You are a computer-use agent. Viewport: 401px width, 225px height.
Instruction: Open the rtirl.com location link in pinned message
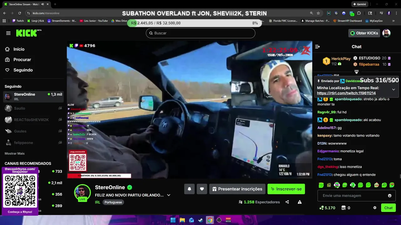pyautogui.click(x=346, y=93)
